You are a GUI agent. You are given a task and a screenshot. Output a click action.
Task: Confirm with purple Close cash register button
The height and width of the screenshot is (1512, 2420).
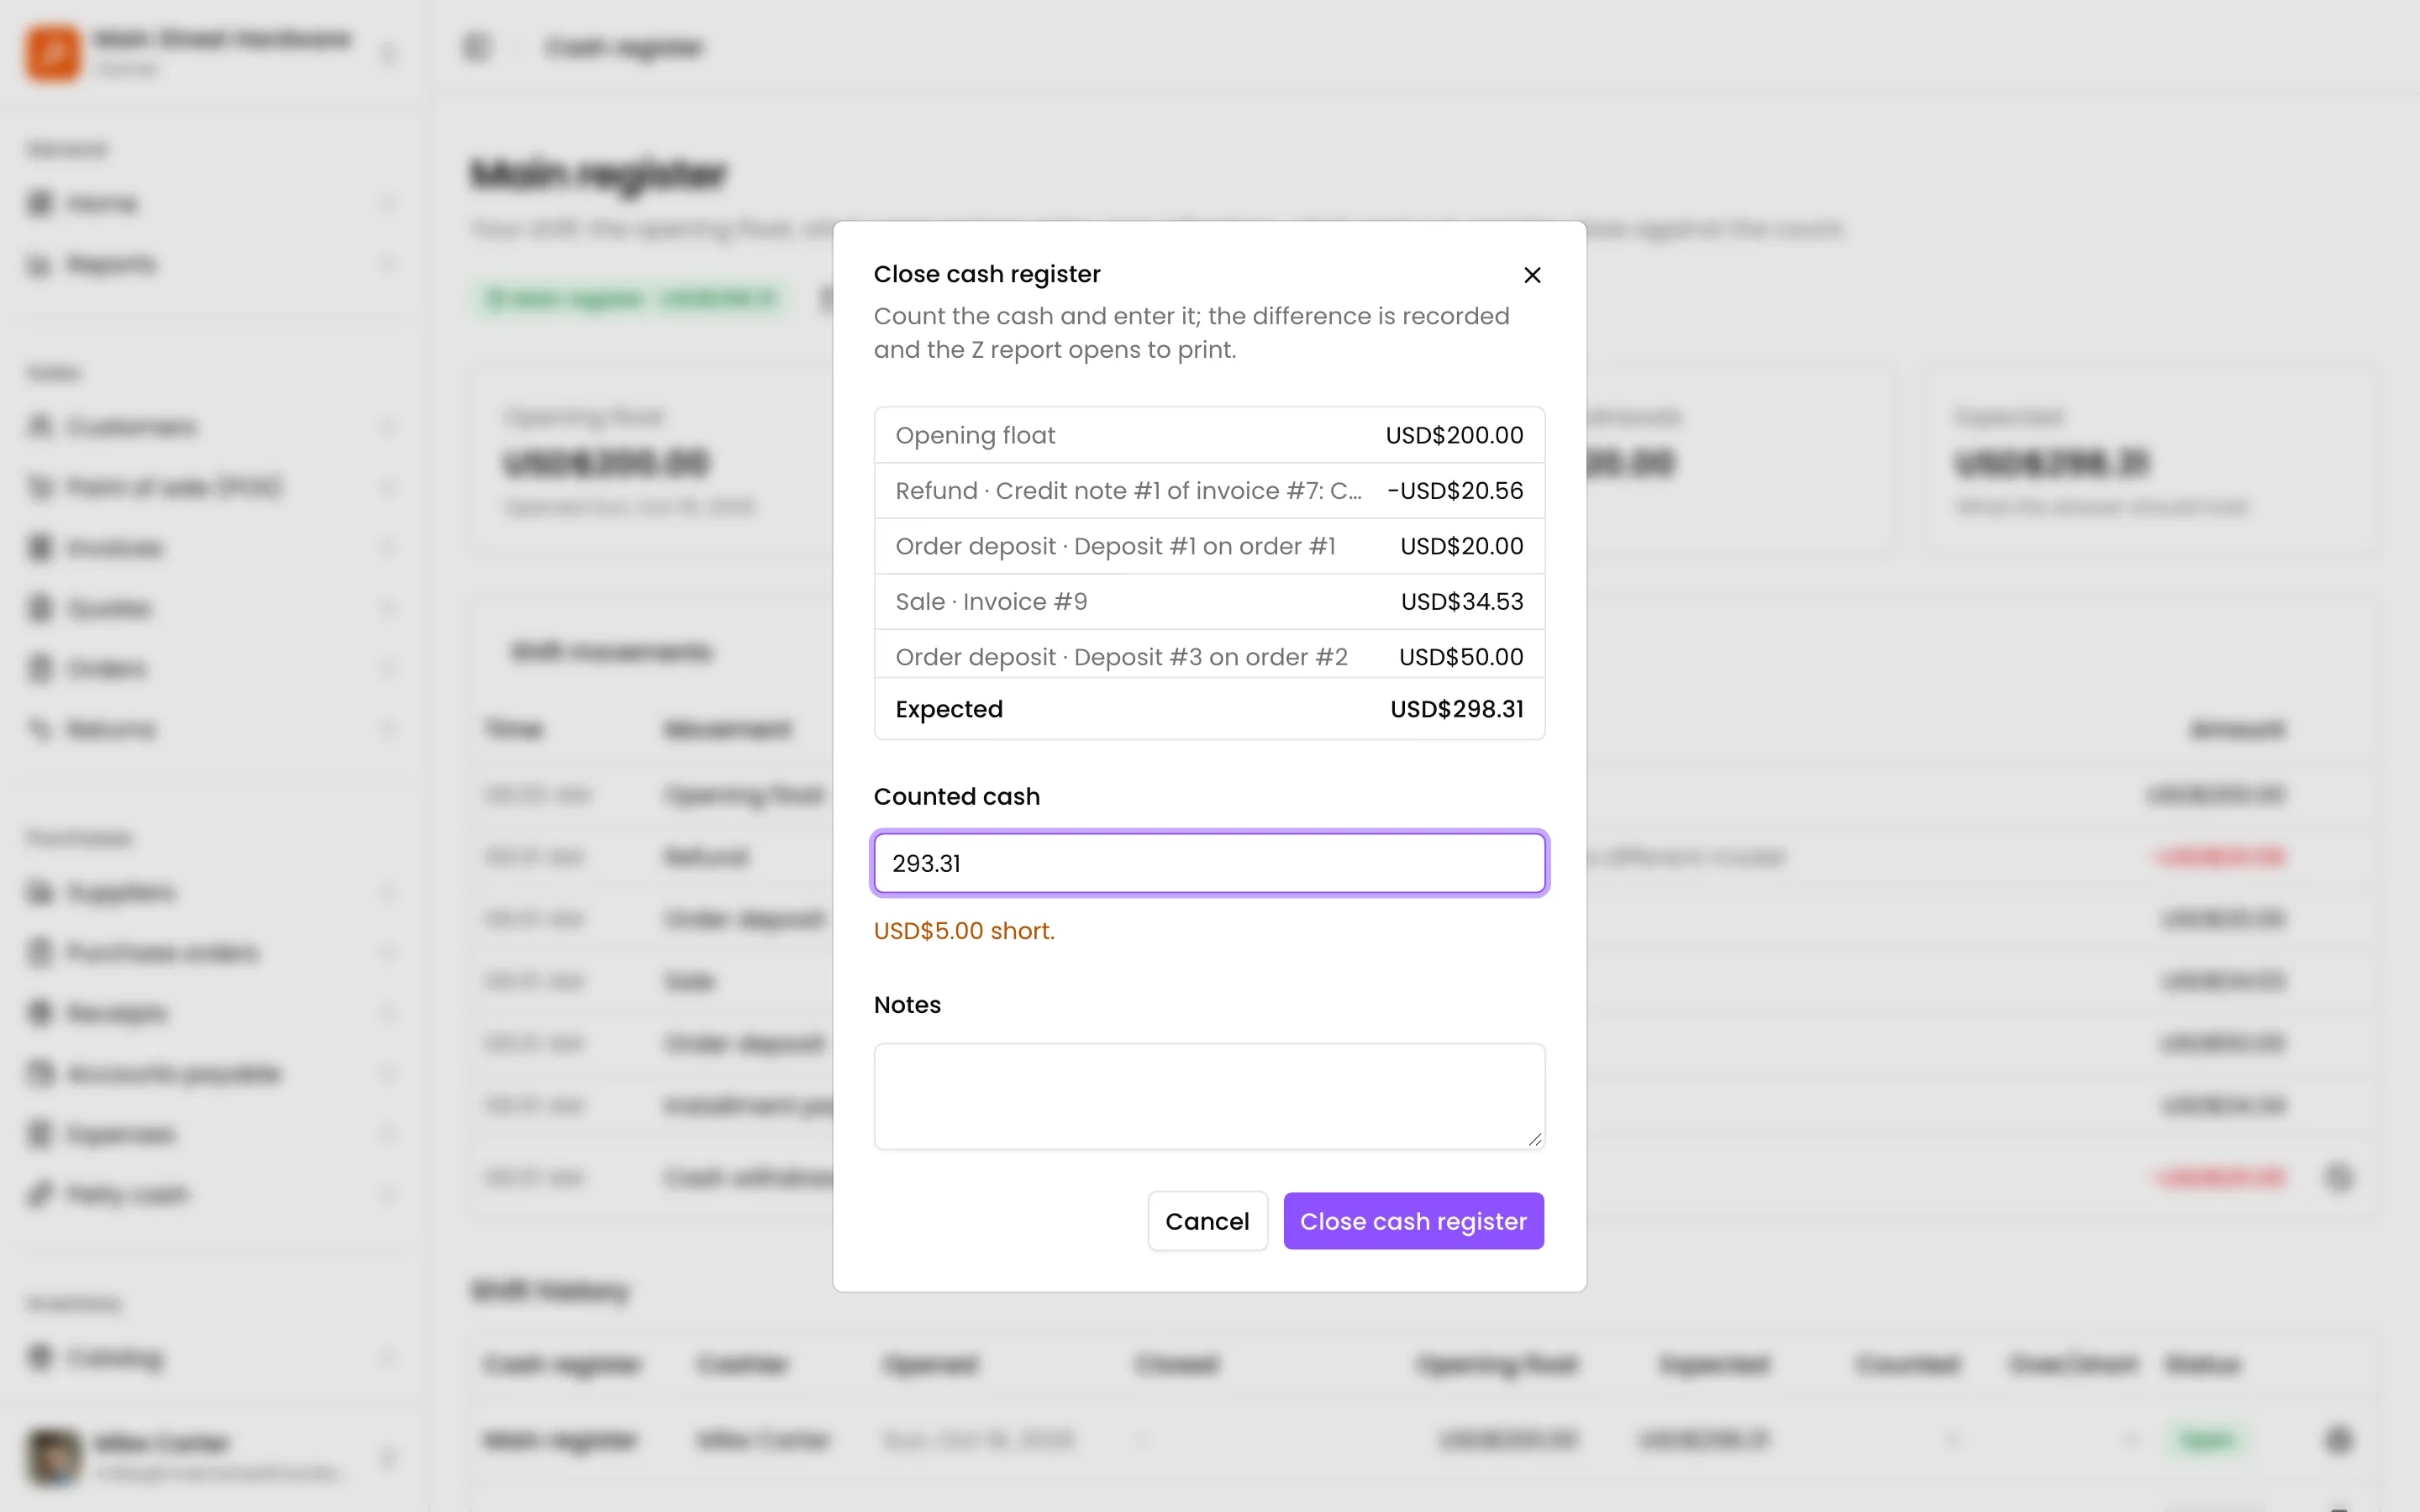(1413, 1221)
